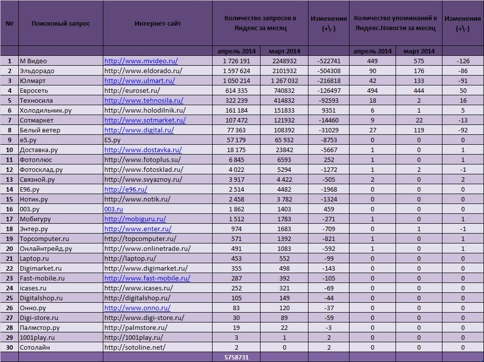
Task: Select the change value 9351
Action: (x=329, y=111)
